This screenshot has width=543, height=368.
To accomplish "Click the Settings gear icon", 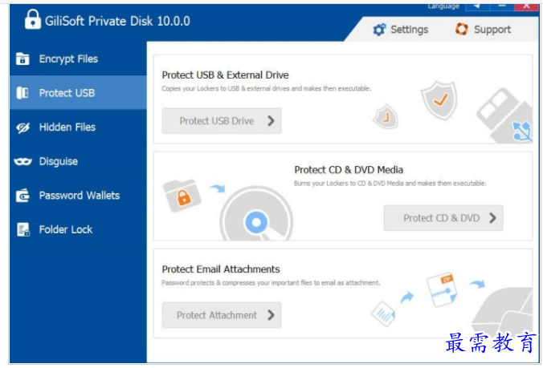I will (379, 30).
